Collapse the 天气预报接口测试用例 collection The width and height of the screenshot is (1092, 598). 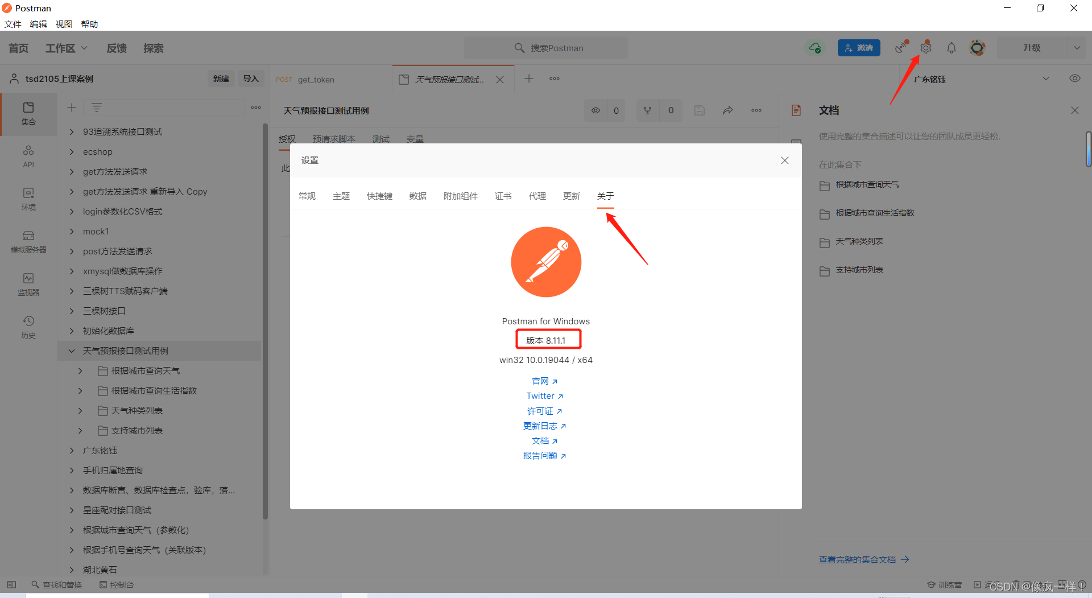[x=72, y=350]
